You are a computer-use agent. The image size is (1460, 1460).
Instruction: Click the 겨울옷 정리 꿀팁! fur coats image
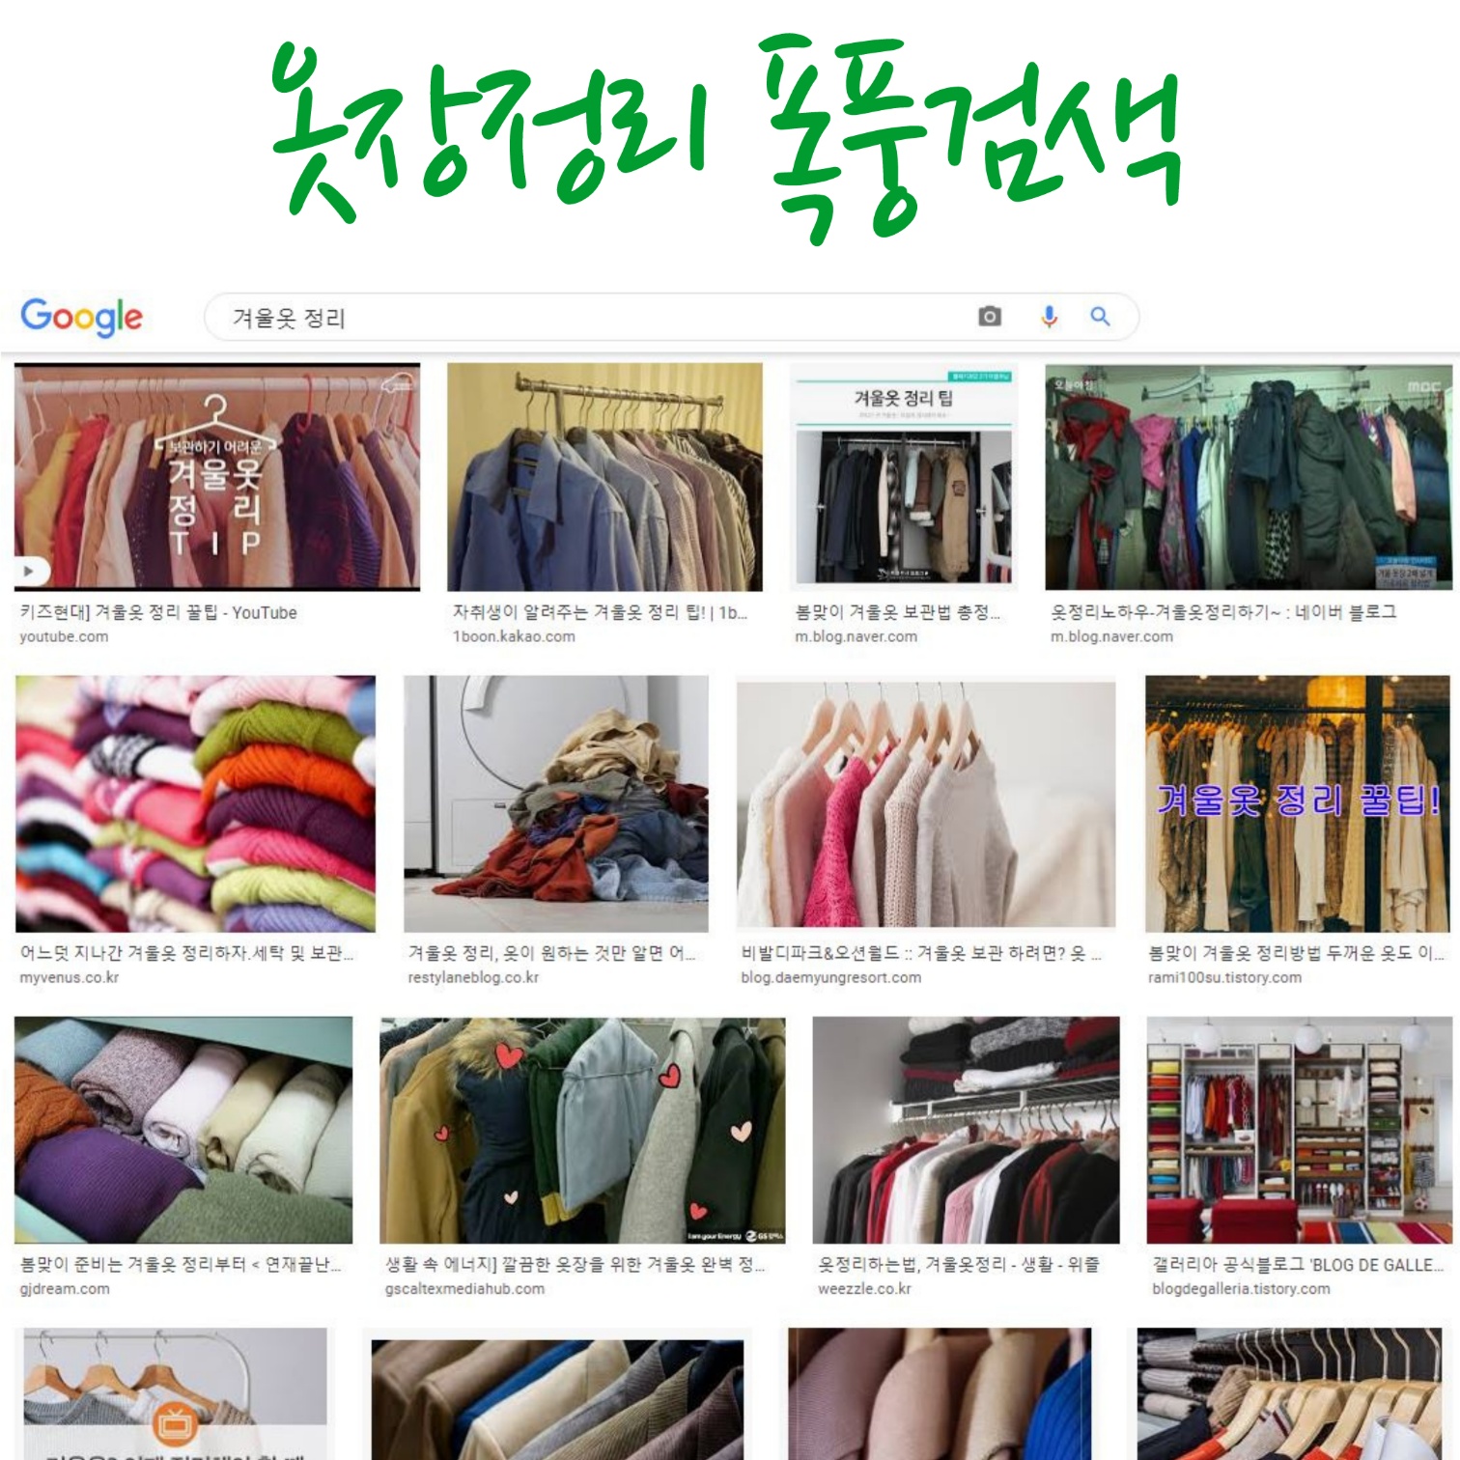coord(1297,803)
